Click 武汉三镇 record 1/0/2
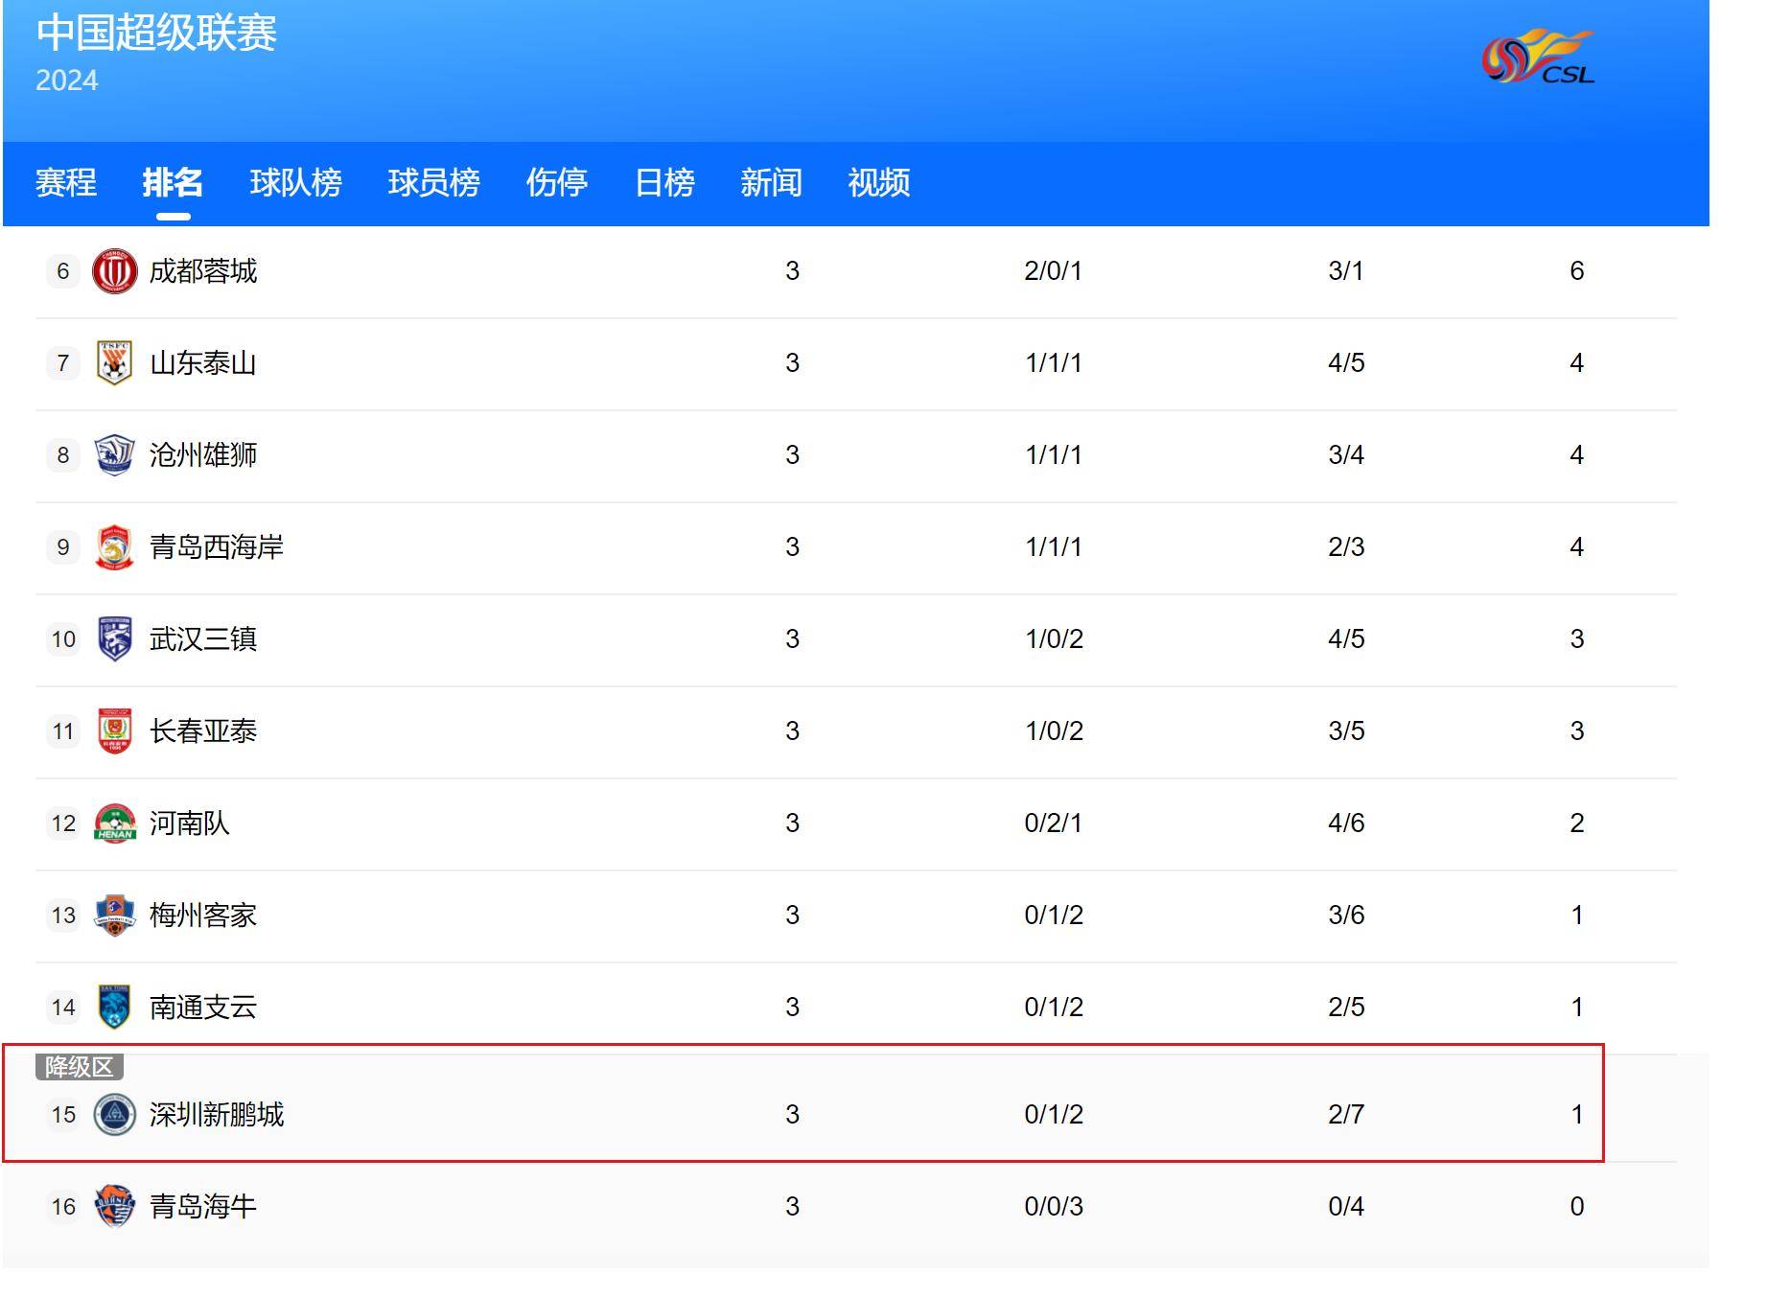 click(1054, 639)
